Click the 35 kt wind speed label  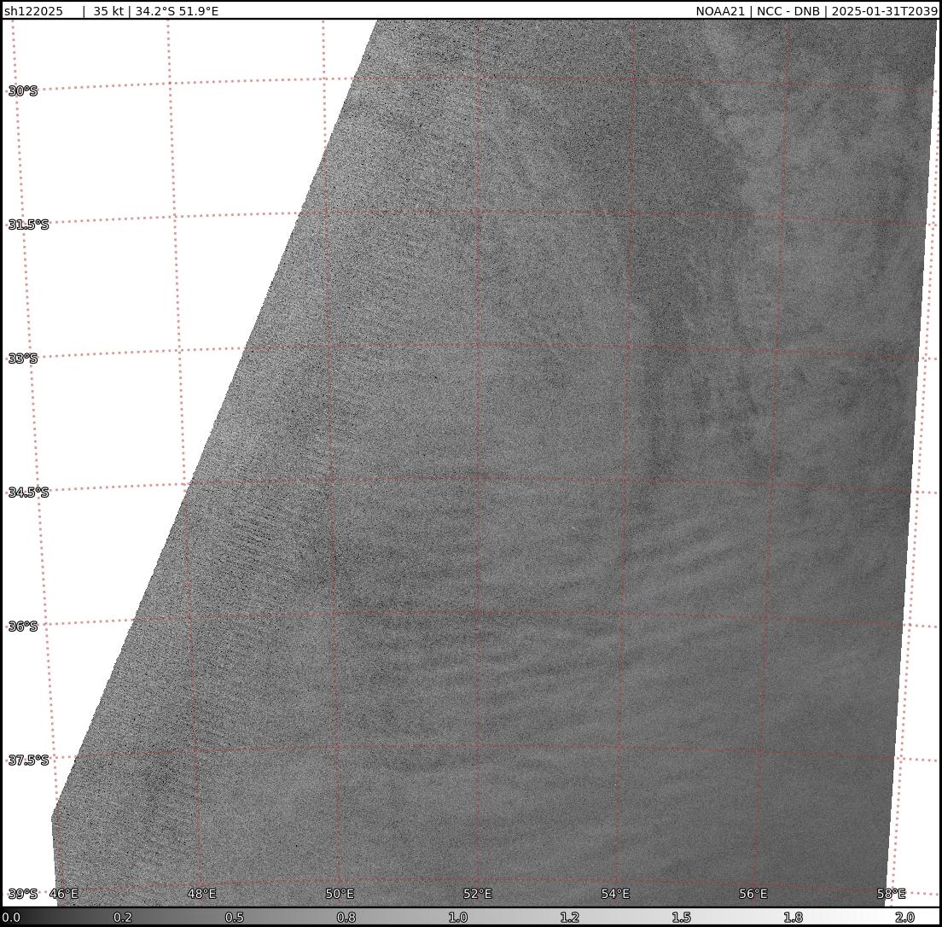pos(108,11)
